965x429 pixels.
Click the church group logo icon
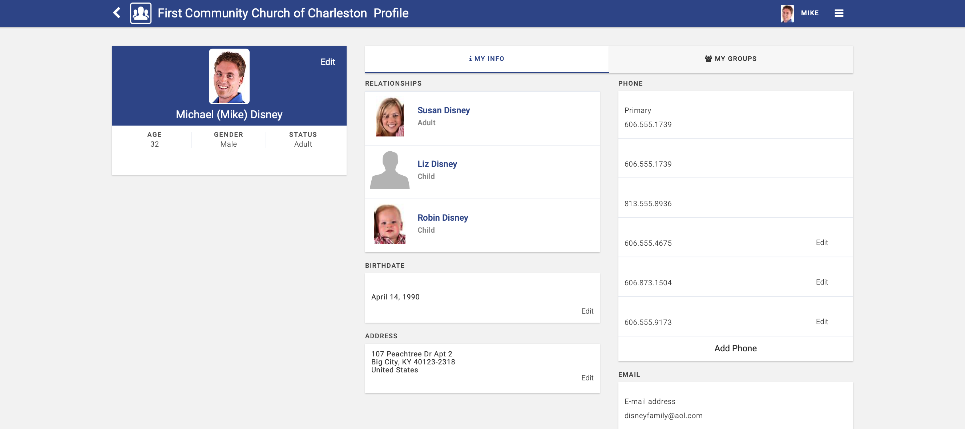point(141,13)
